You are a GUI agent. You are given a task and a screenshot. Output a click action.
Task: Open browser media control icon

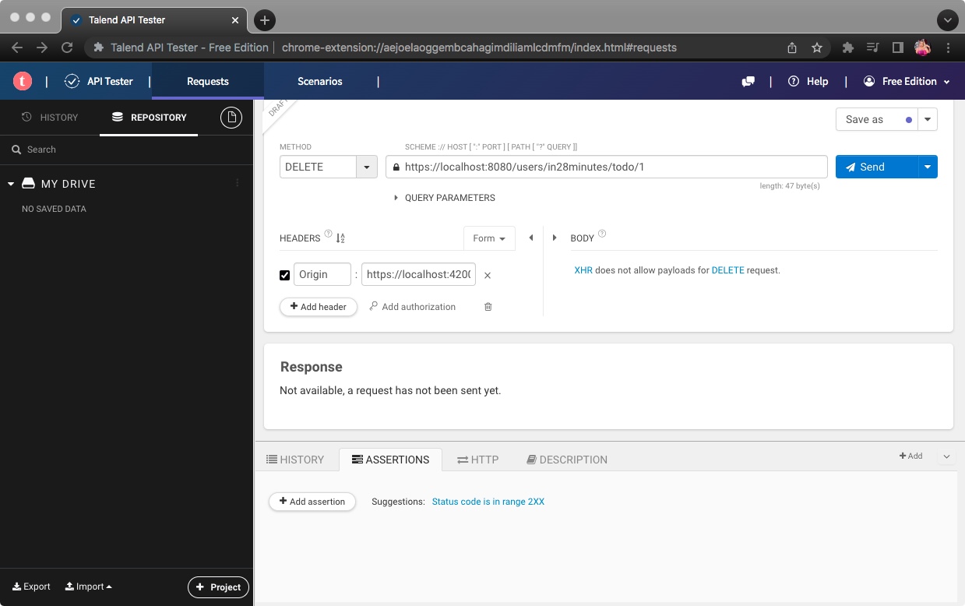(873, 48)
